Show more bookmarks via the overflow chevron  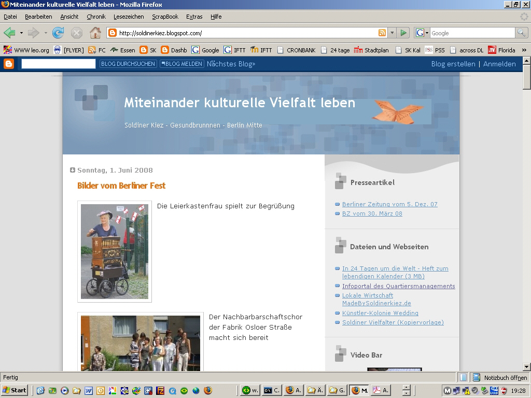point(524,50)
